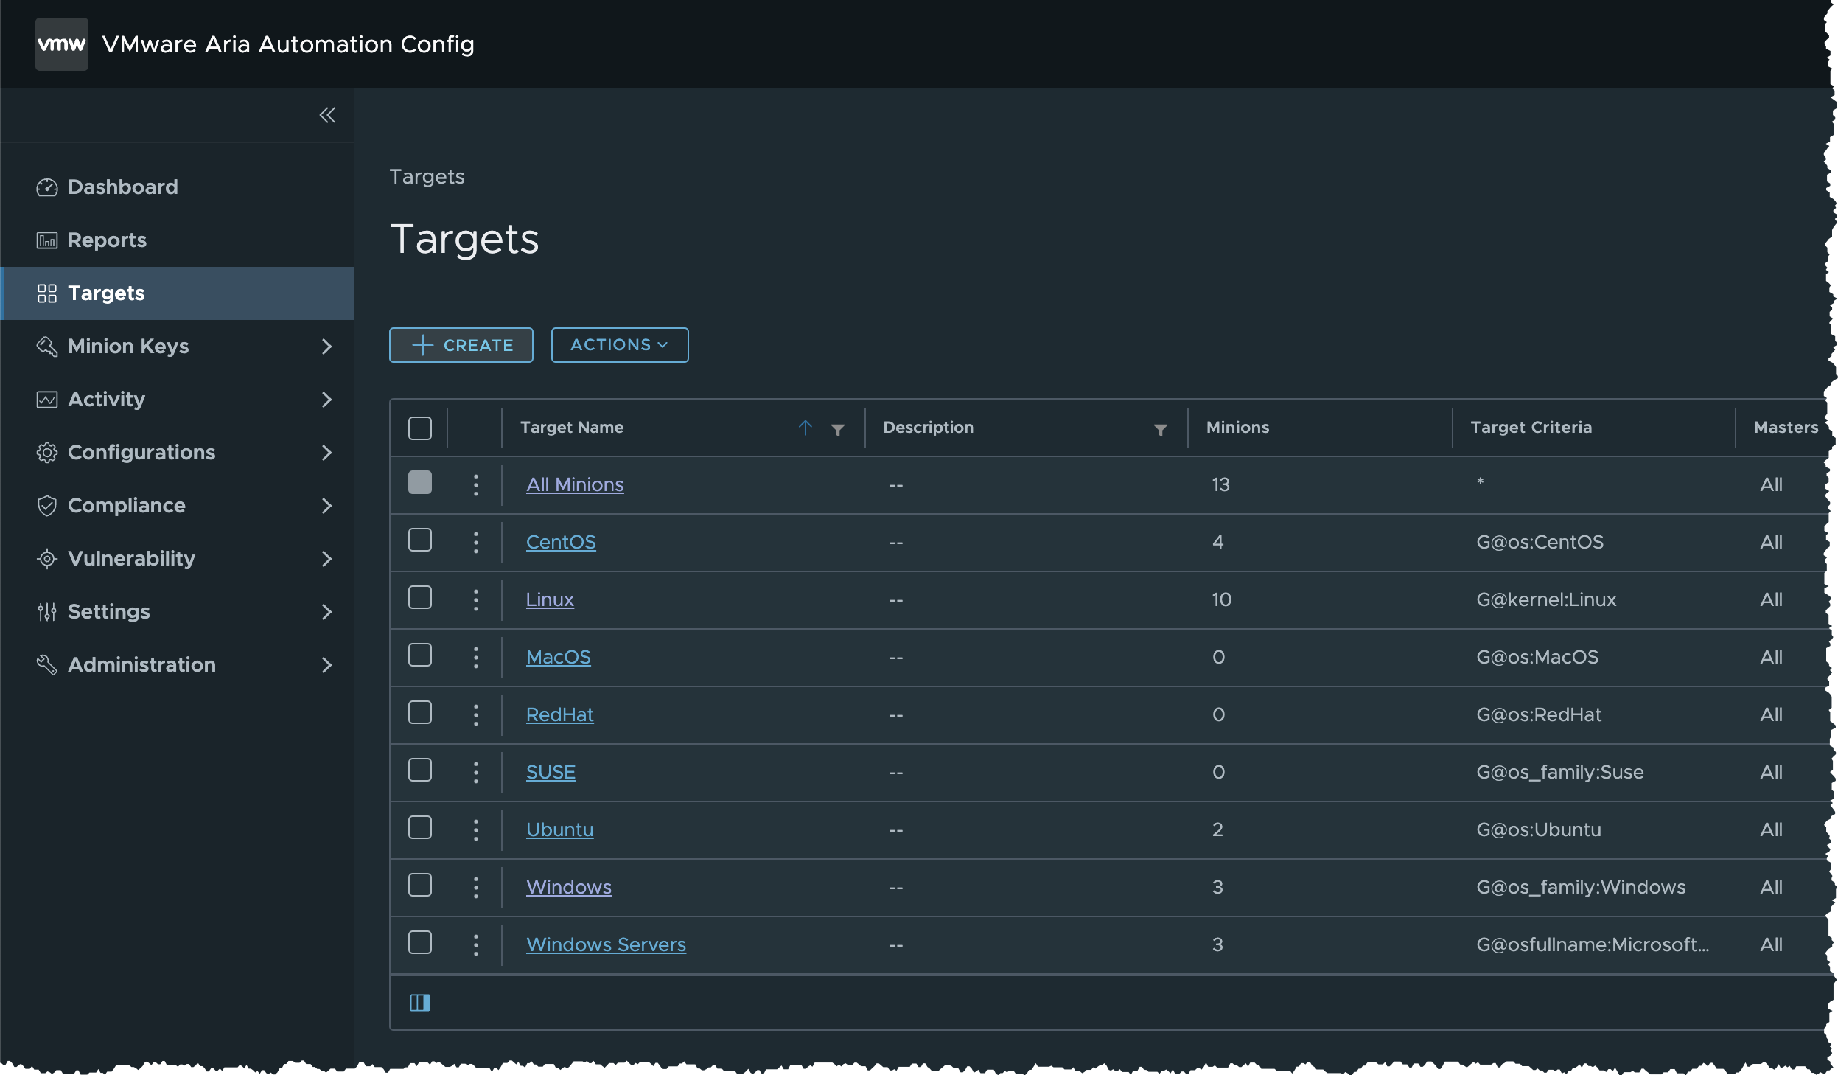Expand Minion Keys submenu chevron
The image size is (1838, 1075).
327,347
